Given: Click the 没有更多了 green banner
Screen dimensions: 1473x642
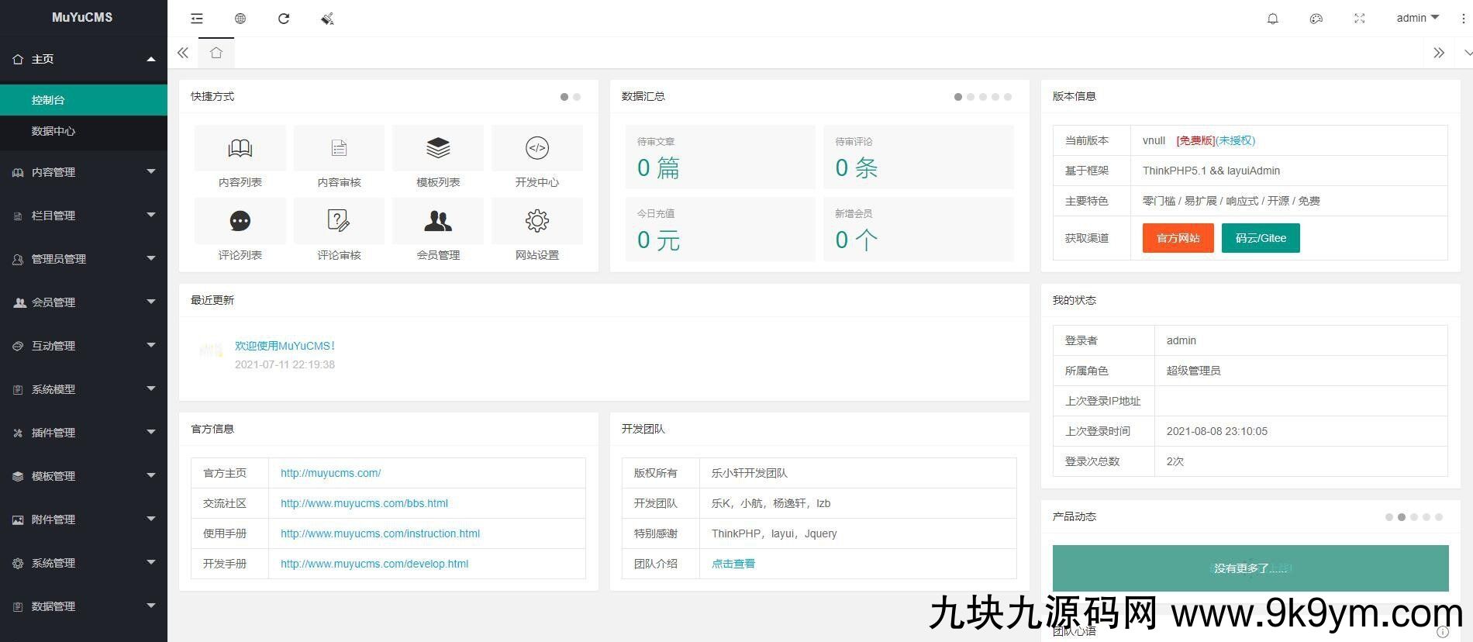Looking at the screenshot, I should point(1250,568).
